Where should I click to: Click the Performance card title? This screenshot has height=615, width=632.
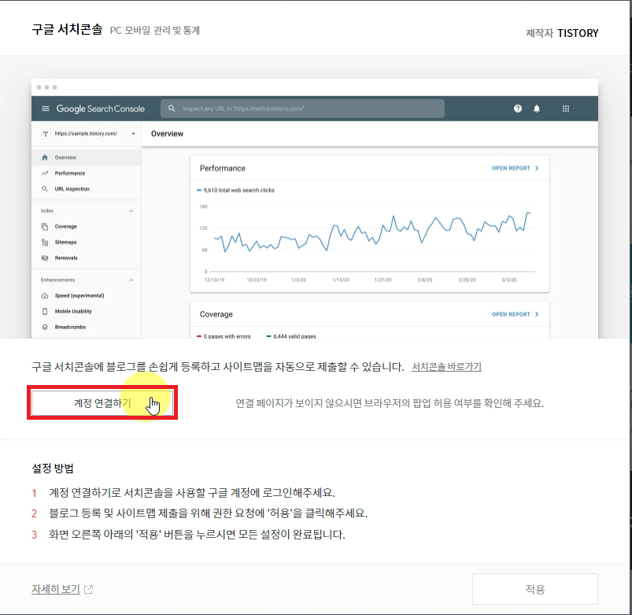point(223,169)
